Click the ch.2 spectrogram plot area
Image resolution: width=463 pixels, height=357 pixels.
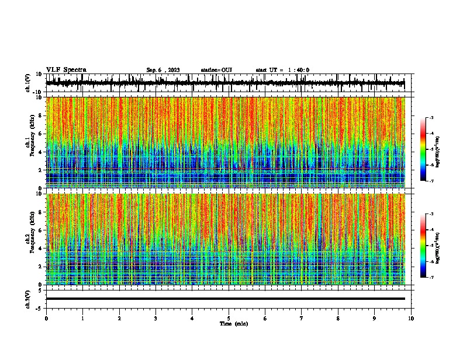(226, 239)
